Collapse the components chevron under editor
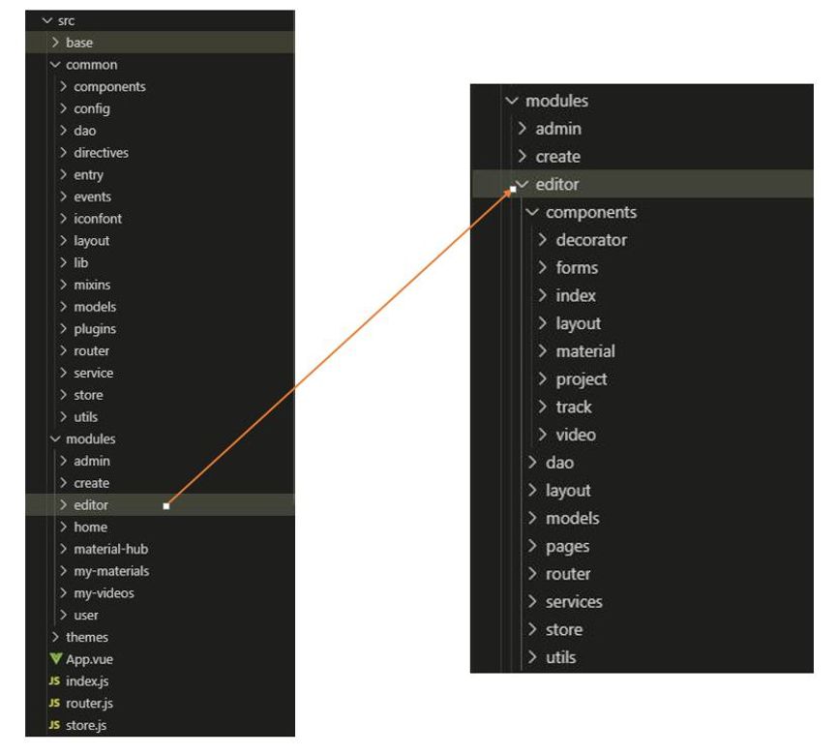This screenshot has width=837, height=754. pos(532,212)
